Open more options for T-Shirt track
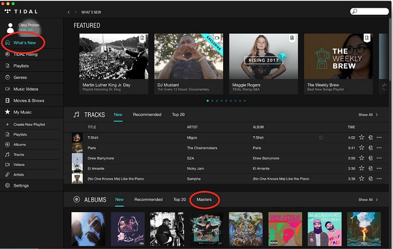This screenshot has height=249, width=393. click(379, 138)
